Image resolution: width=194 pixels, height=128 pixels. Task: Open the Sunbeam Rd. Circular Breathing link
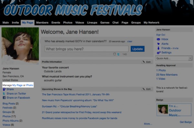pos(70,106)
